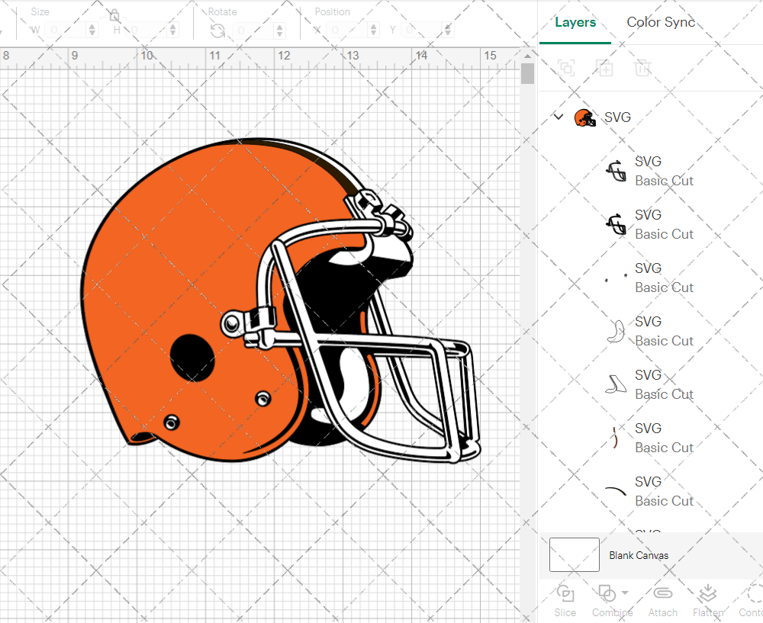Click the Duplicate layer icon
Image resolution: width=763 pixels, height=623 pixels.
pos(604,68)
